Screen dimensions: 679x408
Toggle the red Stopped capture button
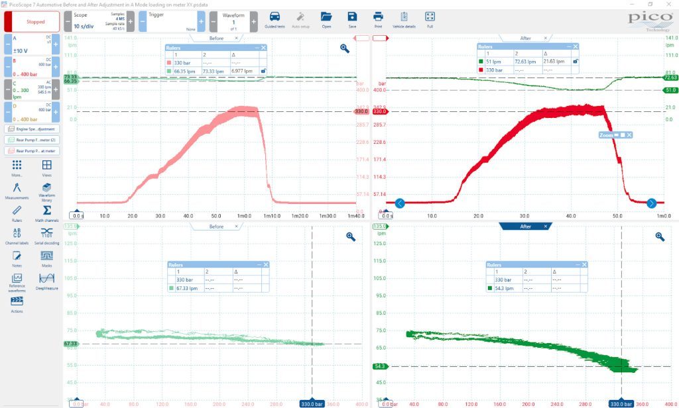tap(32, 22)
